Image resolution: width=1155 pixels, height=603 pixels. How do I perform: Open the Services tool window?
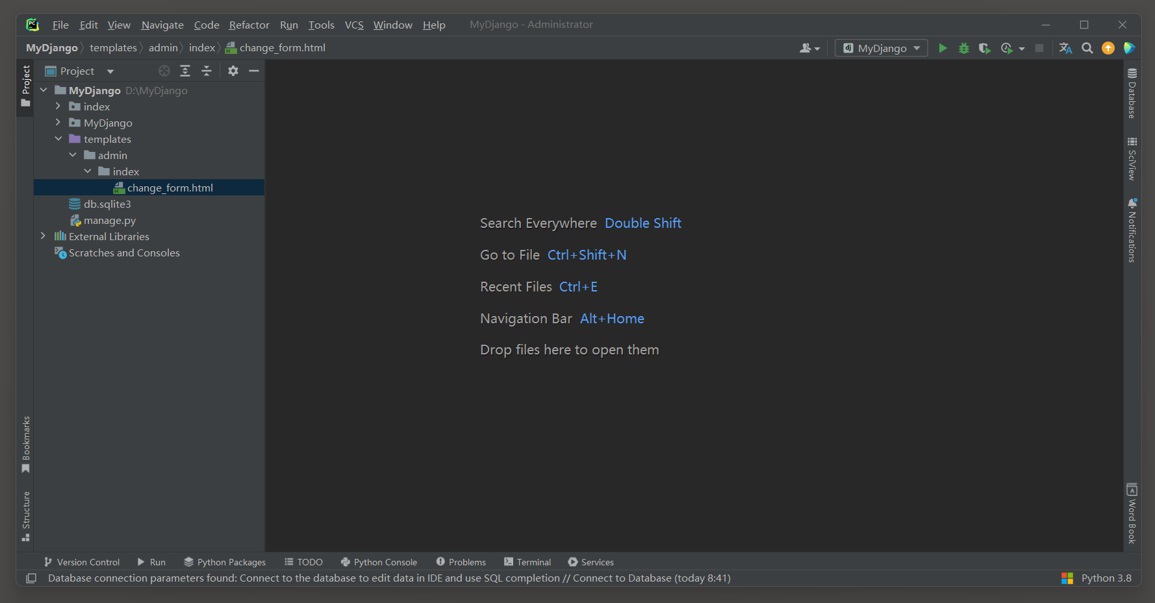(x=590, y=562)
